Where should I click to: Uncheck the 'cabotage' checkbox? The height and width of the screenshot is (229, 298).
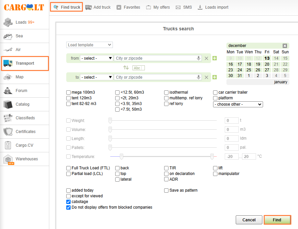point(69,202)
